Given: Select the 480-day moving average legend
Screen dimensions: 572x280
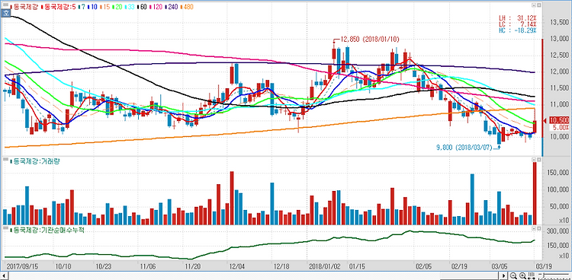Looking at the screenshot, I should [x=187, y=7].
